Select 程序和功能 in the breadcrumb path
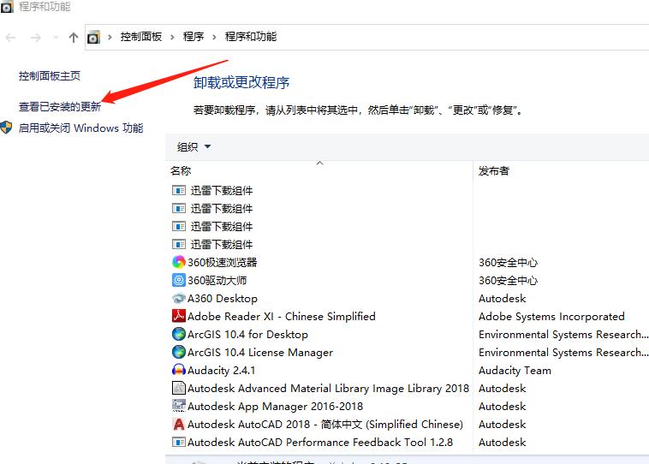Image resolution: width=649 pixels, height=464 pixels. click(250, 37)
